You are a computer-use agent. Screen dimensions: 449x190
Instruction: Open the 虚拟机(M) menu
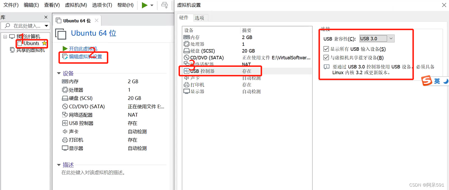[76, 5]
